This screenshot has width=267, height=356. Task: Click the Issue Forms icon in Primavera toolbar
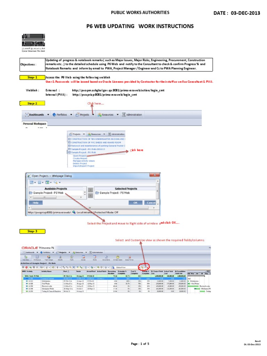click(129, 258)
